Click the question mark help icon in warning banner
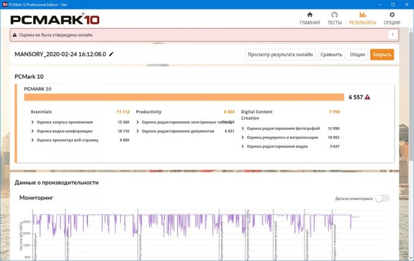 pyautogui.click(x=392, y=35)
